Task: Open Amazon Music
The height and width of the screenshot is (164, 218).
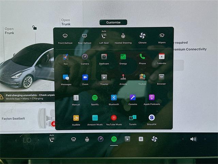Action: (x=95, y=120)
